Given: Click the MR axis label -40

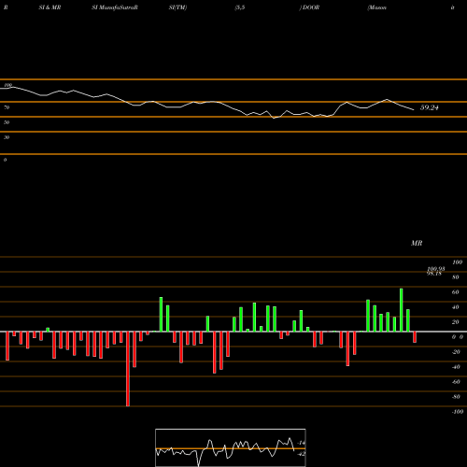Looking at the screenshot, I should (456, 367).
